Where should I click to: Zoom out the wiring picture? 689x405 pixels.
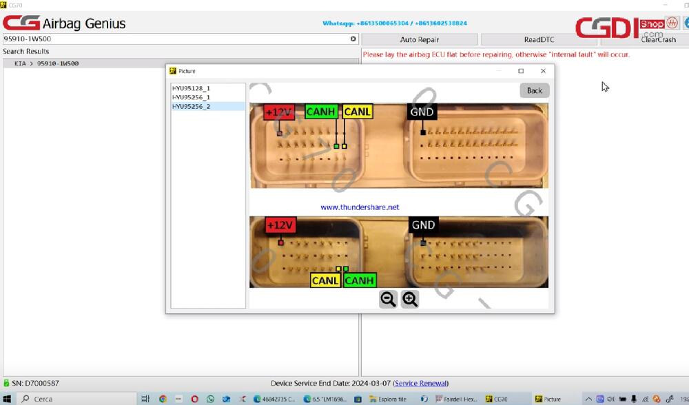(388, 299)
